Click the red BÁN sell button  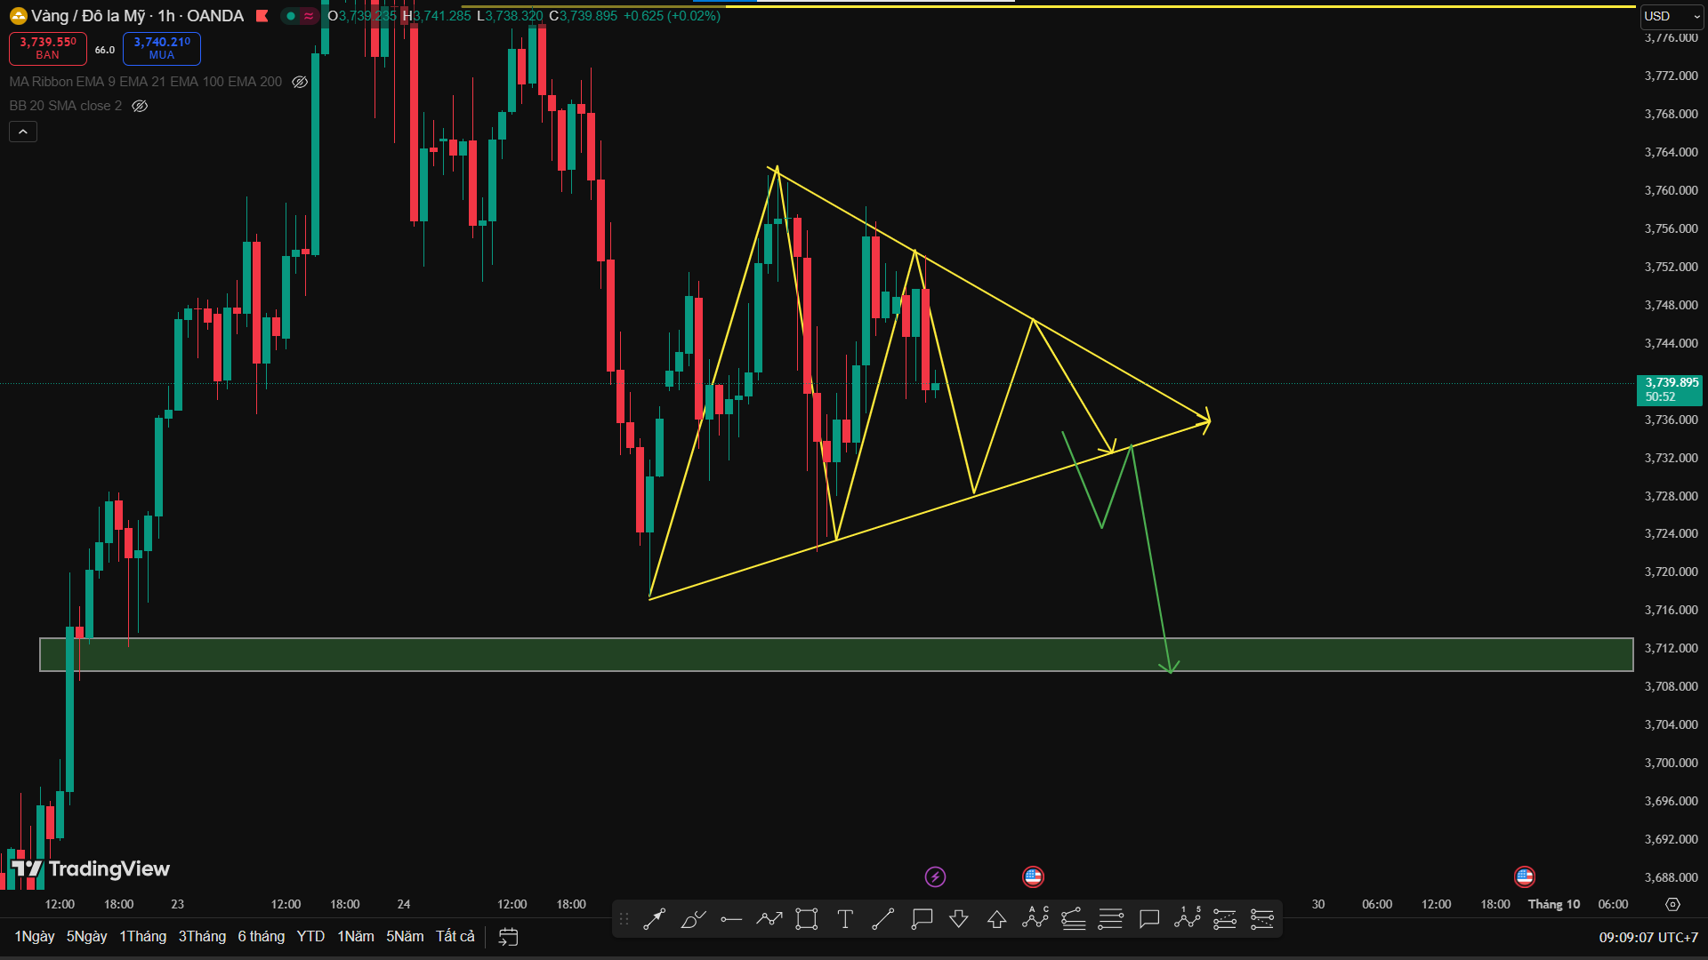pos(48,48)
